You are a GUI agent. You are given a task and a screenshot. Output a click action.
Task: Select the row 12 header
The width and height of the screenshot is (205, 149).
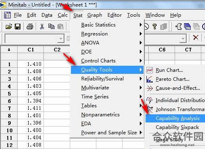(9, 145)
